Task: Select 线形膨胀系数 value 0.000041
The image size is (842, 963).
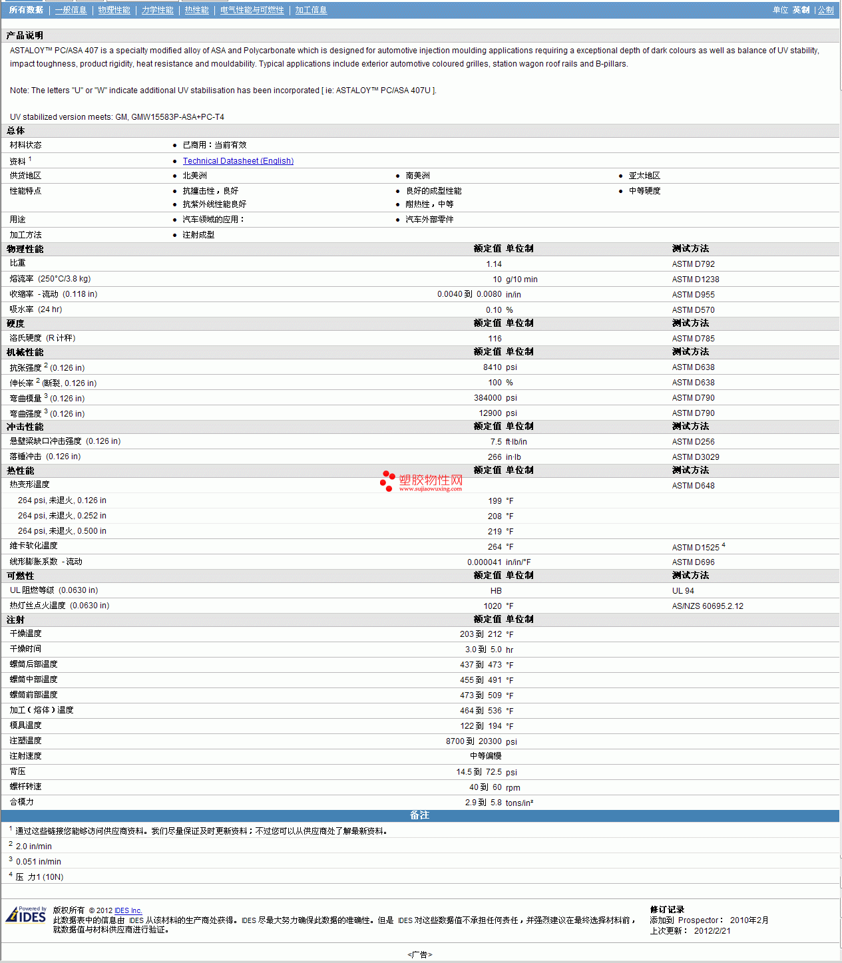Action: click(x=485, y=562)
